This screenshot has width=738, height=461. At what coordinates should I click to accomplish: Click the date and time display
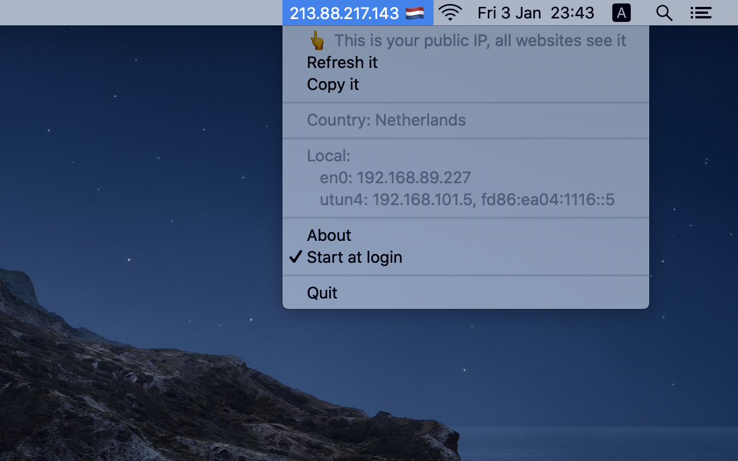click(x=537, y=12)
